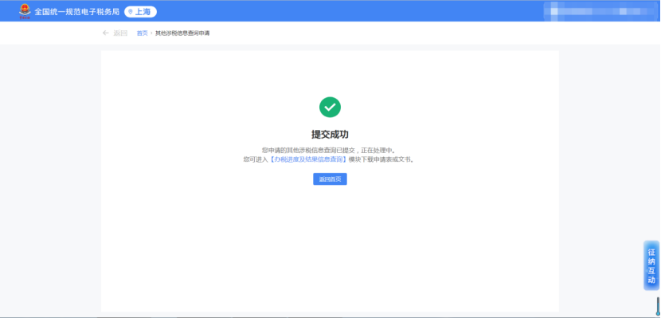The width and height of the screenshot is (661, 318).
Task: Click the location pin icon beside 上海
Action: [131, 12]
